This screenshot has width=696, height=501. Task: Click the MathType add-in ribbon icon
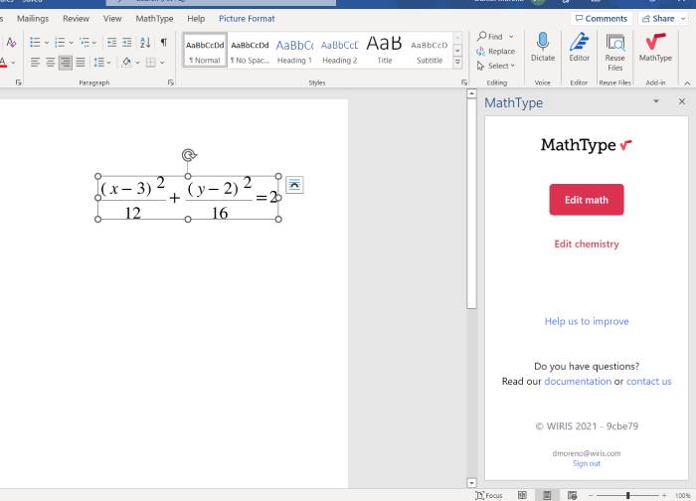point(655,47)
